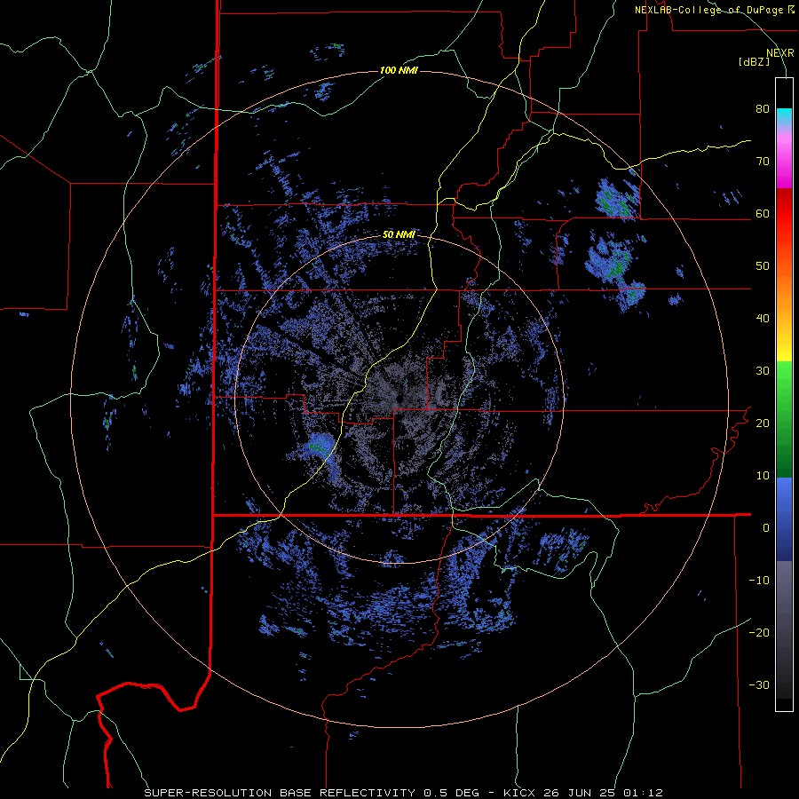
Task: Click the -10 value on the dBZ scale
Action: point(759,581)
